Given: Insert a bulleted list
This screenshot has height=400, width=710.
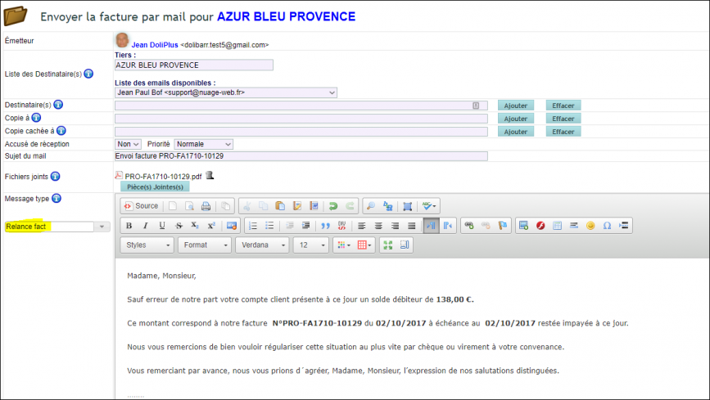Looking at the screenshot, I should (x=269, y=225).
